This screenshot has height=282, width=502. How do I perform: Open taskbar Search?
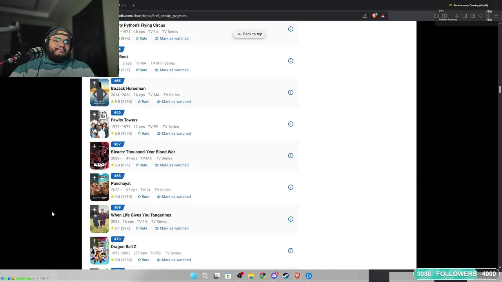click(205, 276)
